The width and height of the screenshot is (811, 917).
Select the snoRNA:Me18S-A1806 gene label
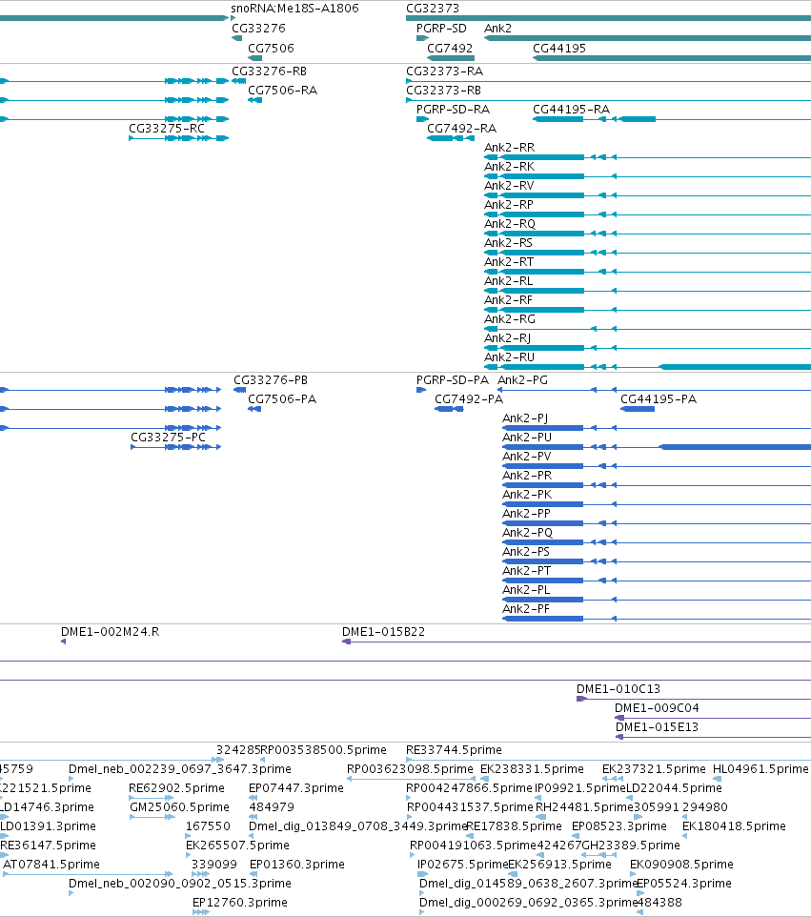point(294,9)
